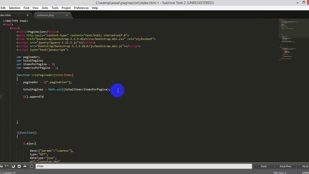This screenshot has height=174, width=309.
Task: Open the Tab Size selector in status bar
Action: coord(280,173)
